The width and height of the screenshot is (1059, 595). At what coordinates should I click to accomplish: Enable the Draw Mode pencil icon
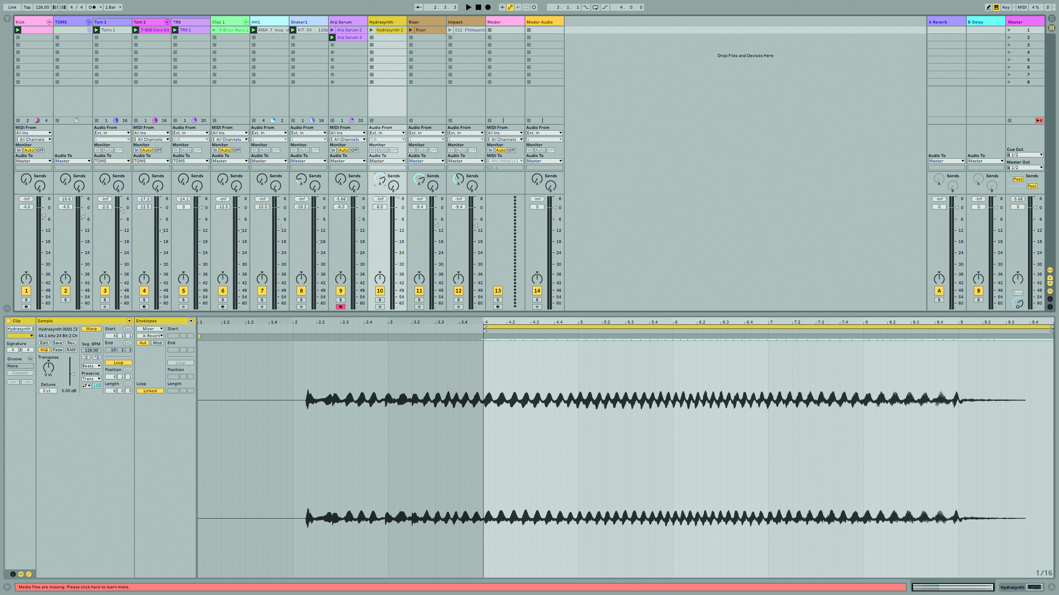989,7
